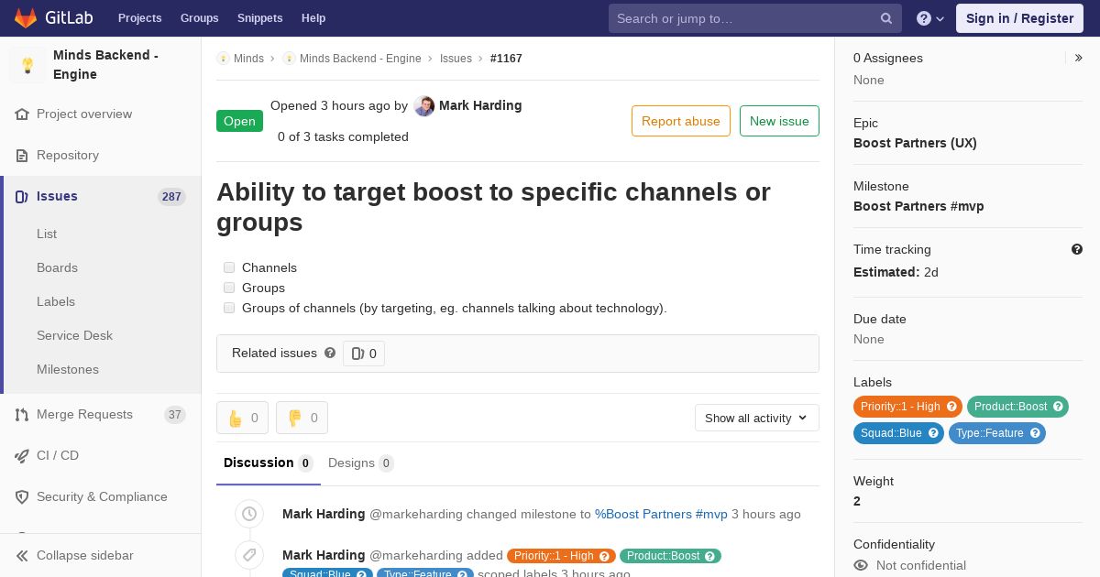Focus the Search or jump to field
This screenshot has width=1100, height=577.
742,18
